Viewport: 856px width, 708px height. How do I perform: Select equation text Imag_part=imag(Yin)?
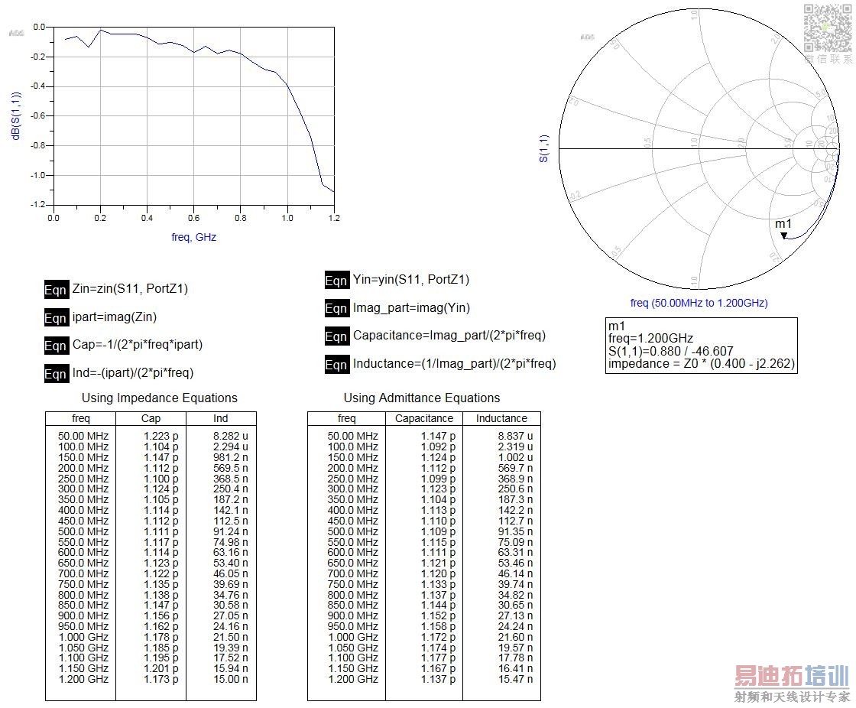(412, 308)
